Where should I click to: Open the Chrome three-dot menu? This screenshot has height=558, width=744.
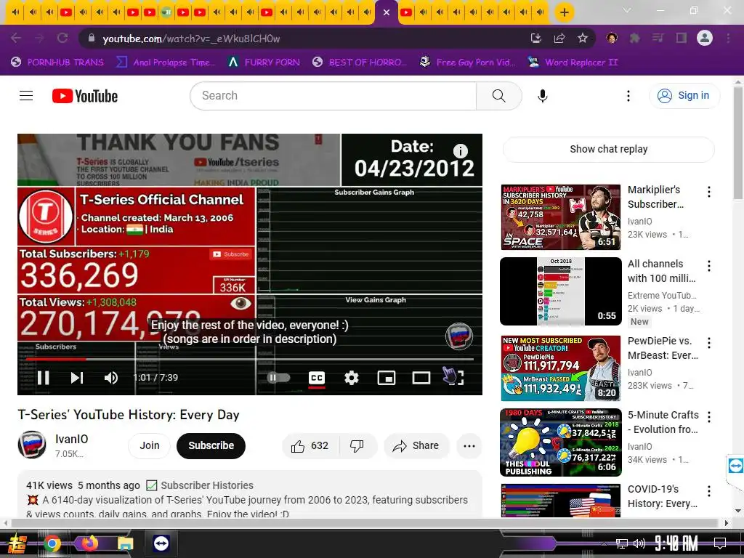pyautogui.click(x=728, y=39)
